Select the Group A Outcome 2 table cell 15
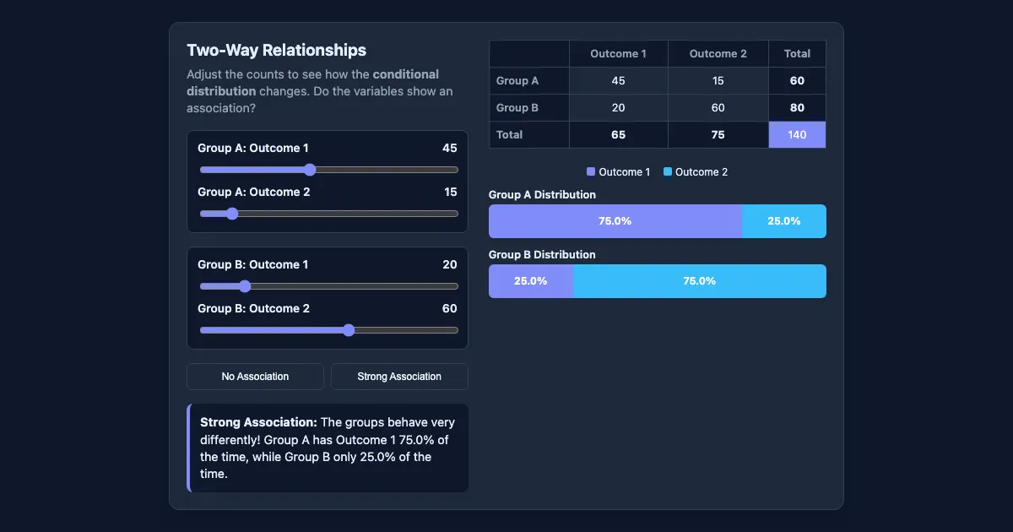The height and width of the screenshot is (532, 1013). (718, 81)
